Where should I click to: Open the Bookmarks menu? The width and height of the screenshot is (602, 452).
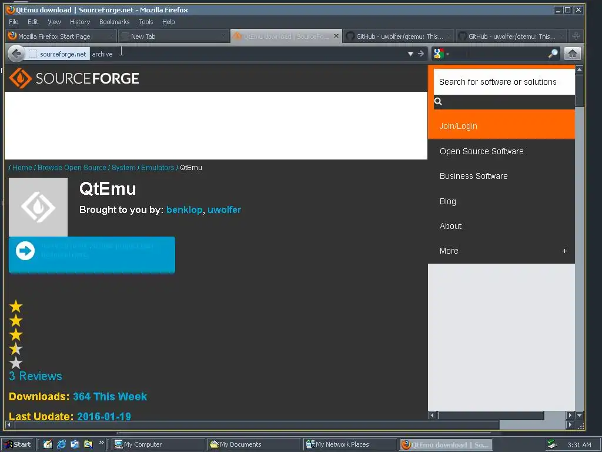[115, 22]
